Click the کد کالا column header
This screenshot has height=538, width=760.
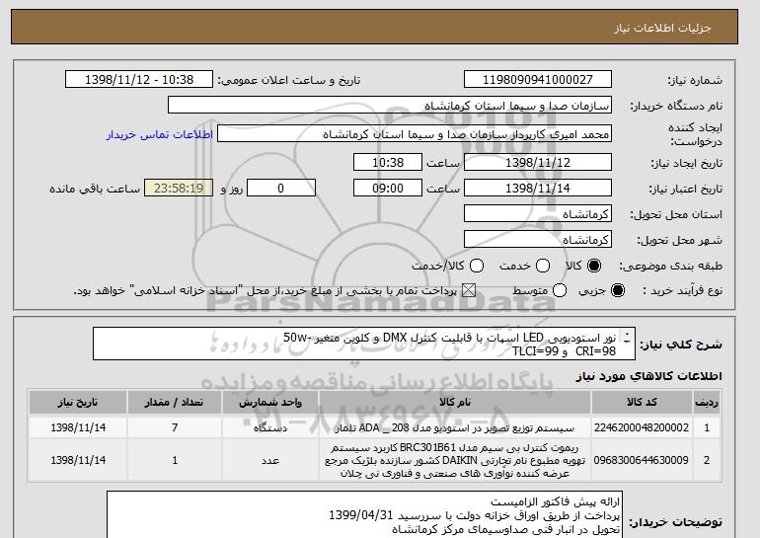(x=642, y=403)
